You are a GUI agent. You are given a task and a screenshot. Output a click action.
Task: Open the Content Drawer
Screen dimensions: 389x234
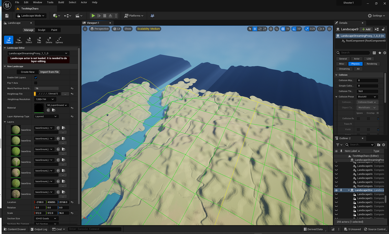coord(15,229)
